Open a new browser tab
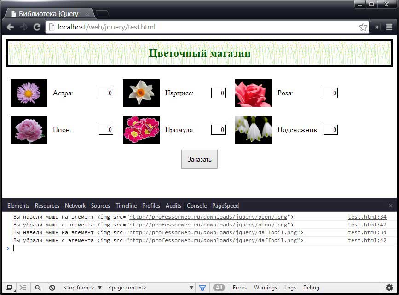This screenshot has height=295, width=399. click(103, 14)
